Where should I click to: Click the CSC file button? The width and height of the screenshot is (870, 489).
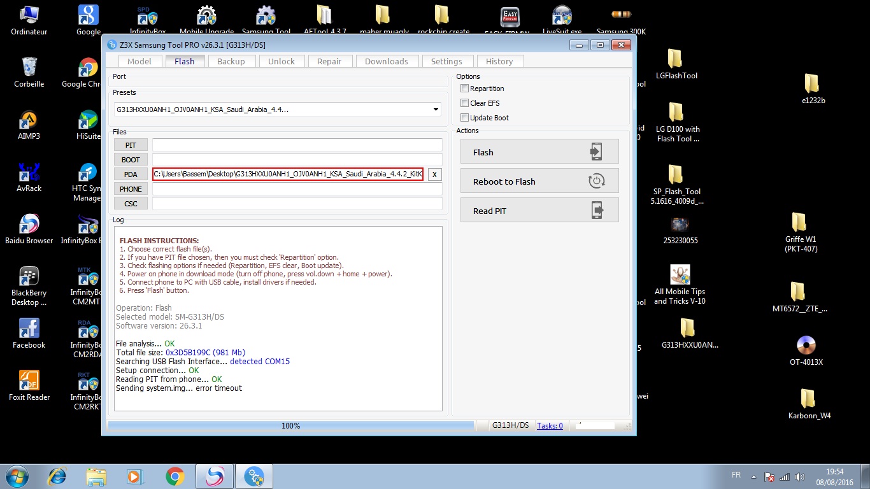click(x=131, y=204)
